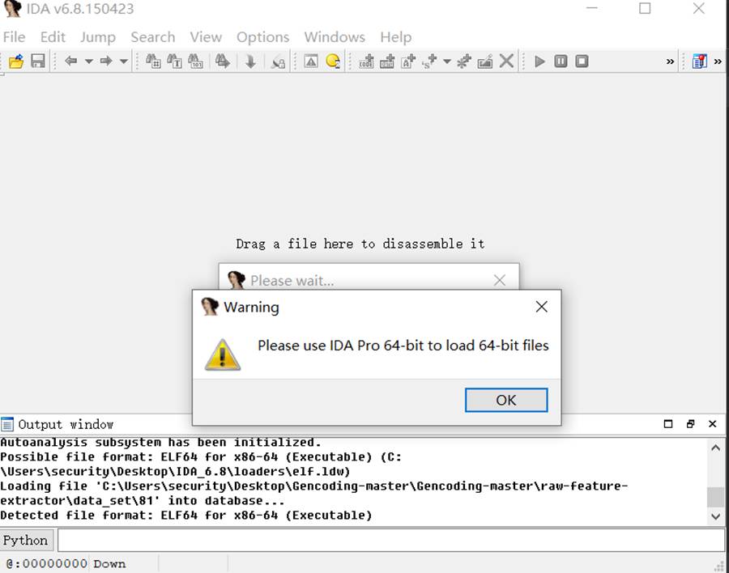
Task: Click the Python button beside command line
Action: (27, 540)
